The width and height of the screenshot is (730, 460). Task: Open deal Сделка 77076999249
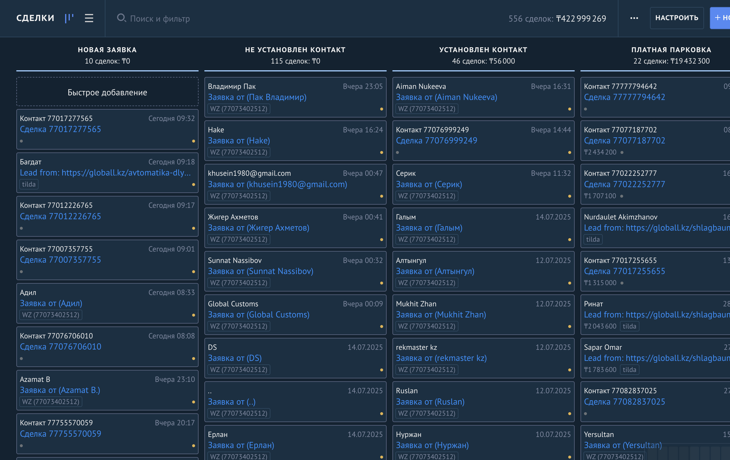(x=436, y=141)
